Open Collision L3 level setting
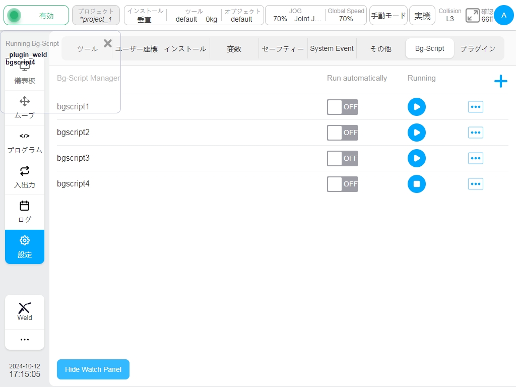516x387 pixels. (450, 15)
